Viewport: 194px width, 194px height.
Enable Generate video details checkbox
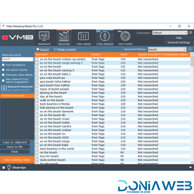(3, 75)
